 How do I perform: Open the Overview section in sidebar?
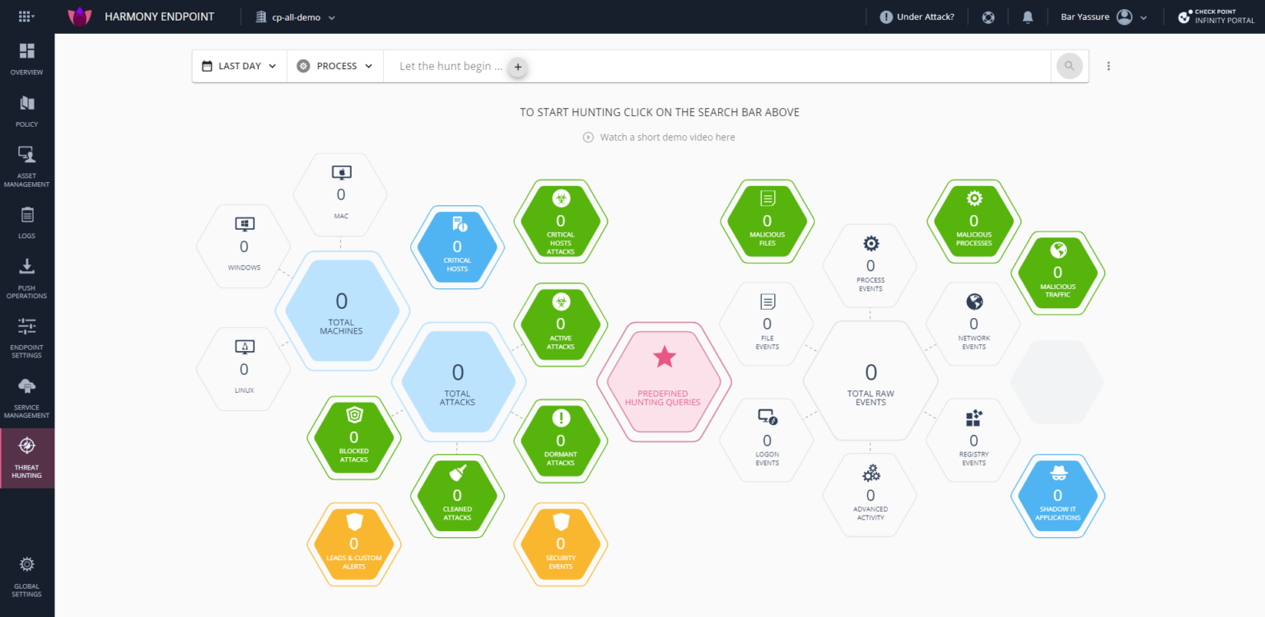click(x=27, y=59)
